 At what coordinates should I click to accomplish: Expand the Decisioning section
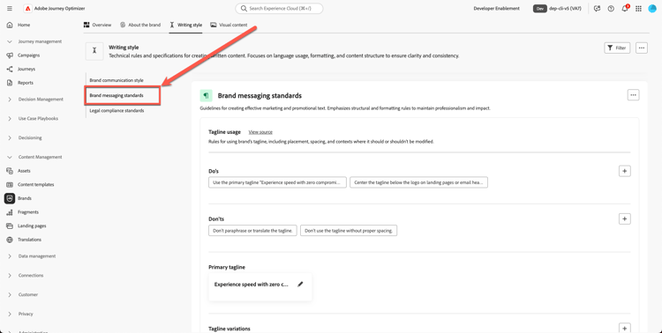tap(10, 137)
